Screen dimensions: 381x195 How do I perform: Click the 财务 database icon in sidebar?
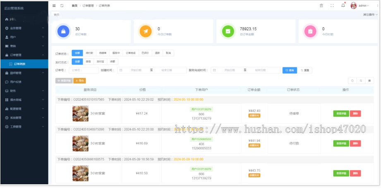[7, 91]
